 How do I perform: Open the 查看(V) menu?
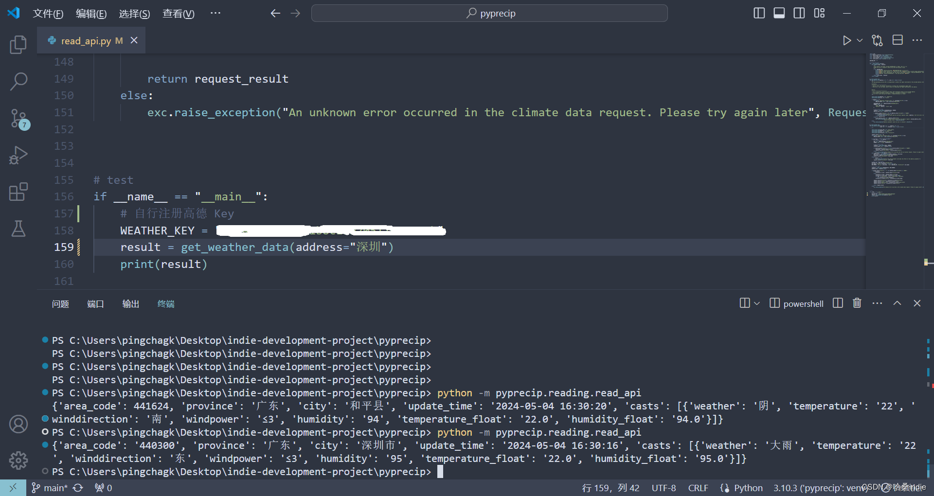point(178,14)
